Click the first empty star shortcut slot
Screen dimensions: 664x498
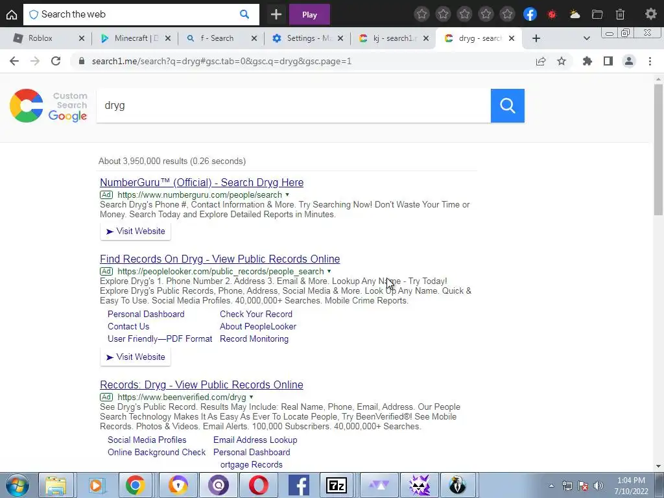pyautogui.click(x=421, y=14)
